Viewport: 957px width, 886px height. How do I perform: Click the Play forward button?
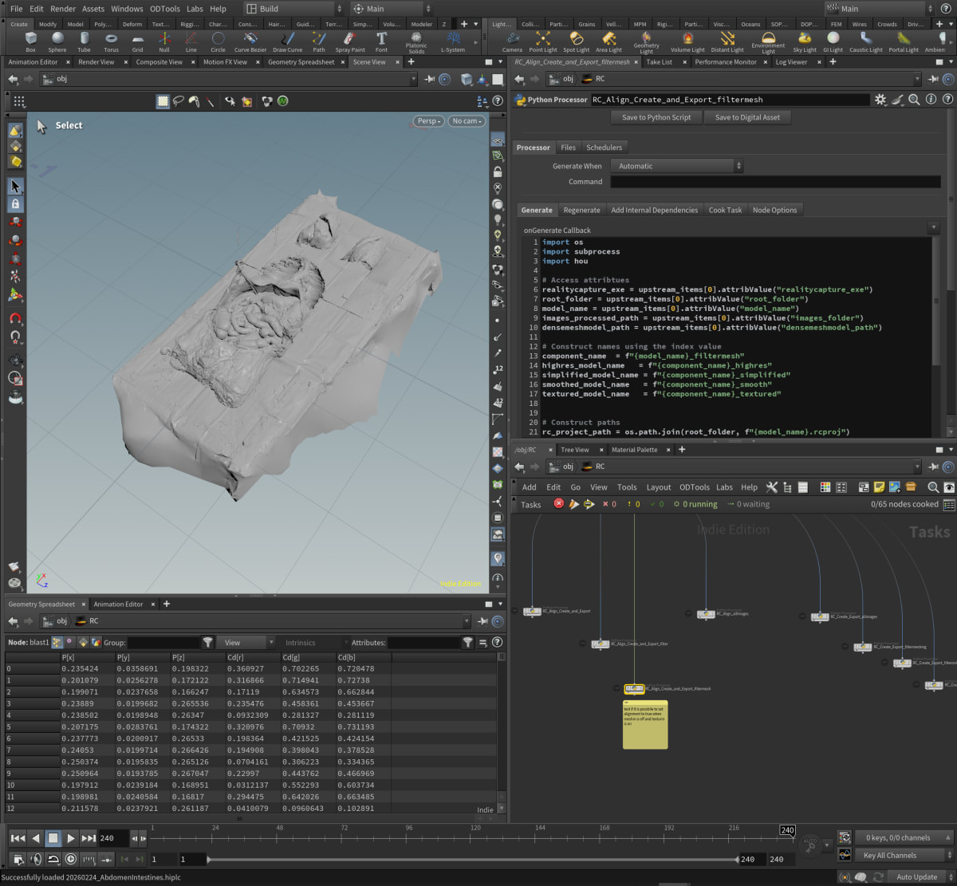click(x=71, y=838)
